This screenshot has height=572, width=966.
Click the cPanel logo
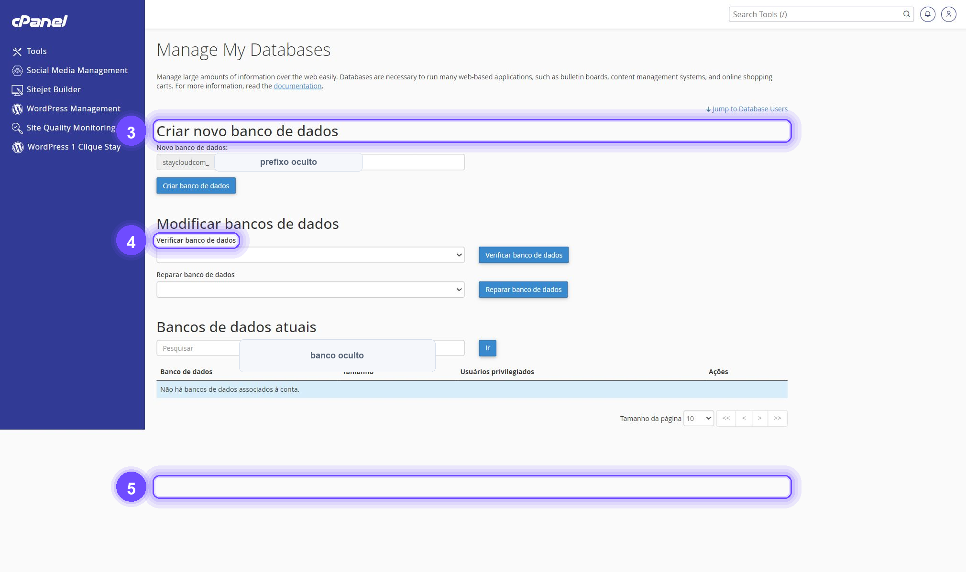pos(40,21)
